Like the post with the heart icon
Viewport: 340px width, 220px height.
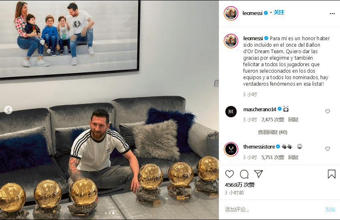(x=229, y=174)
